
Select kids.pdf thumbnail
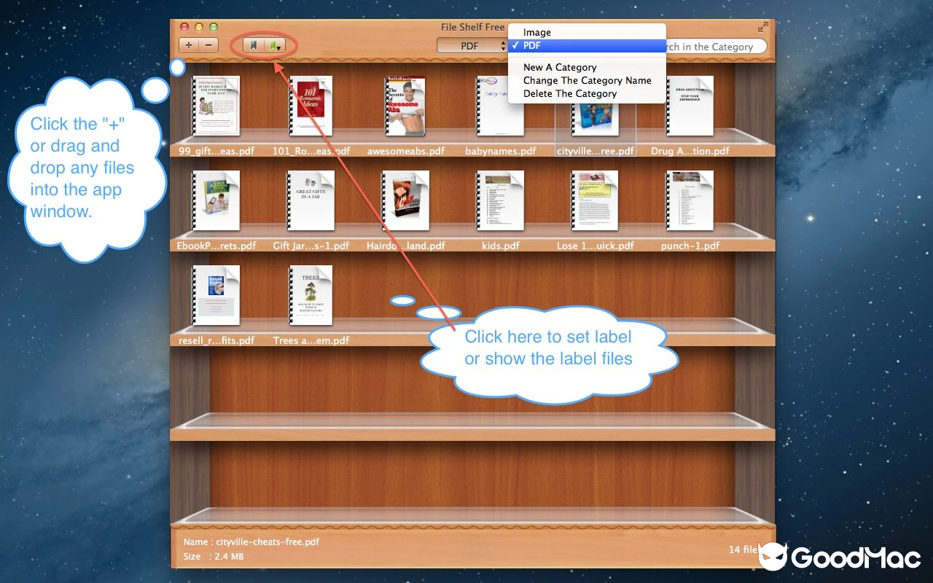(x=500, y=200)
